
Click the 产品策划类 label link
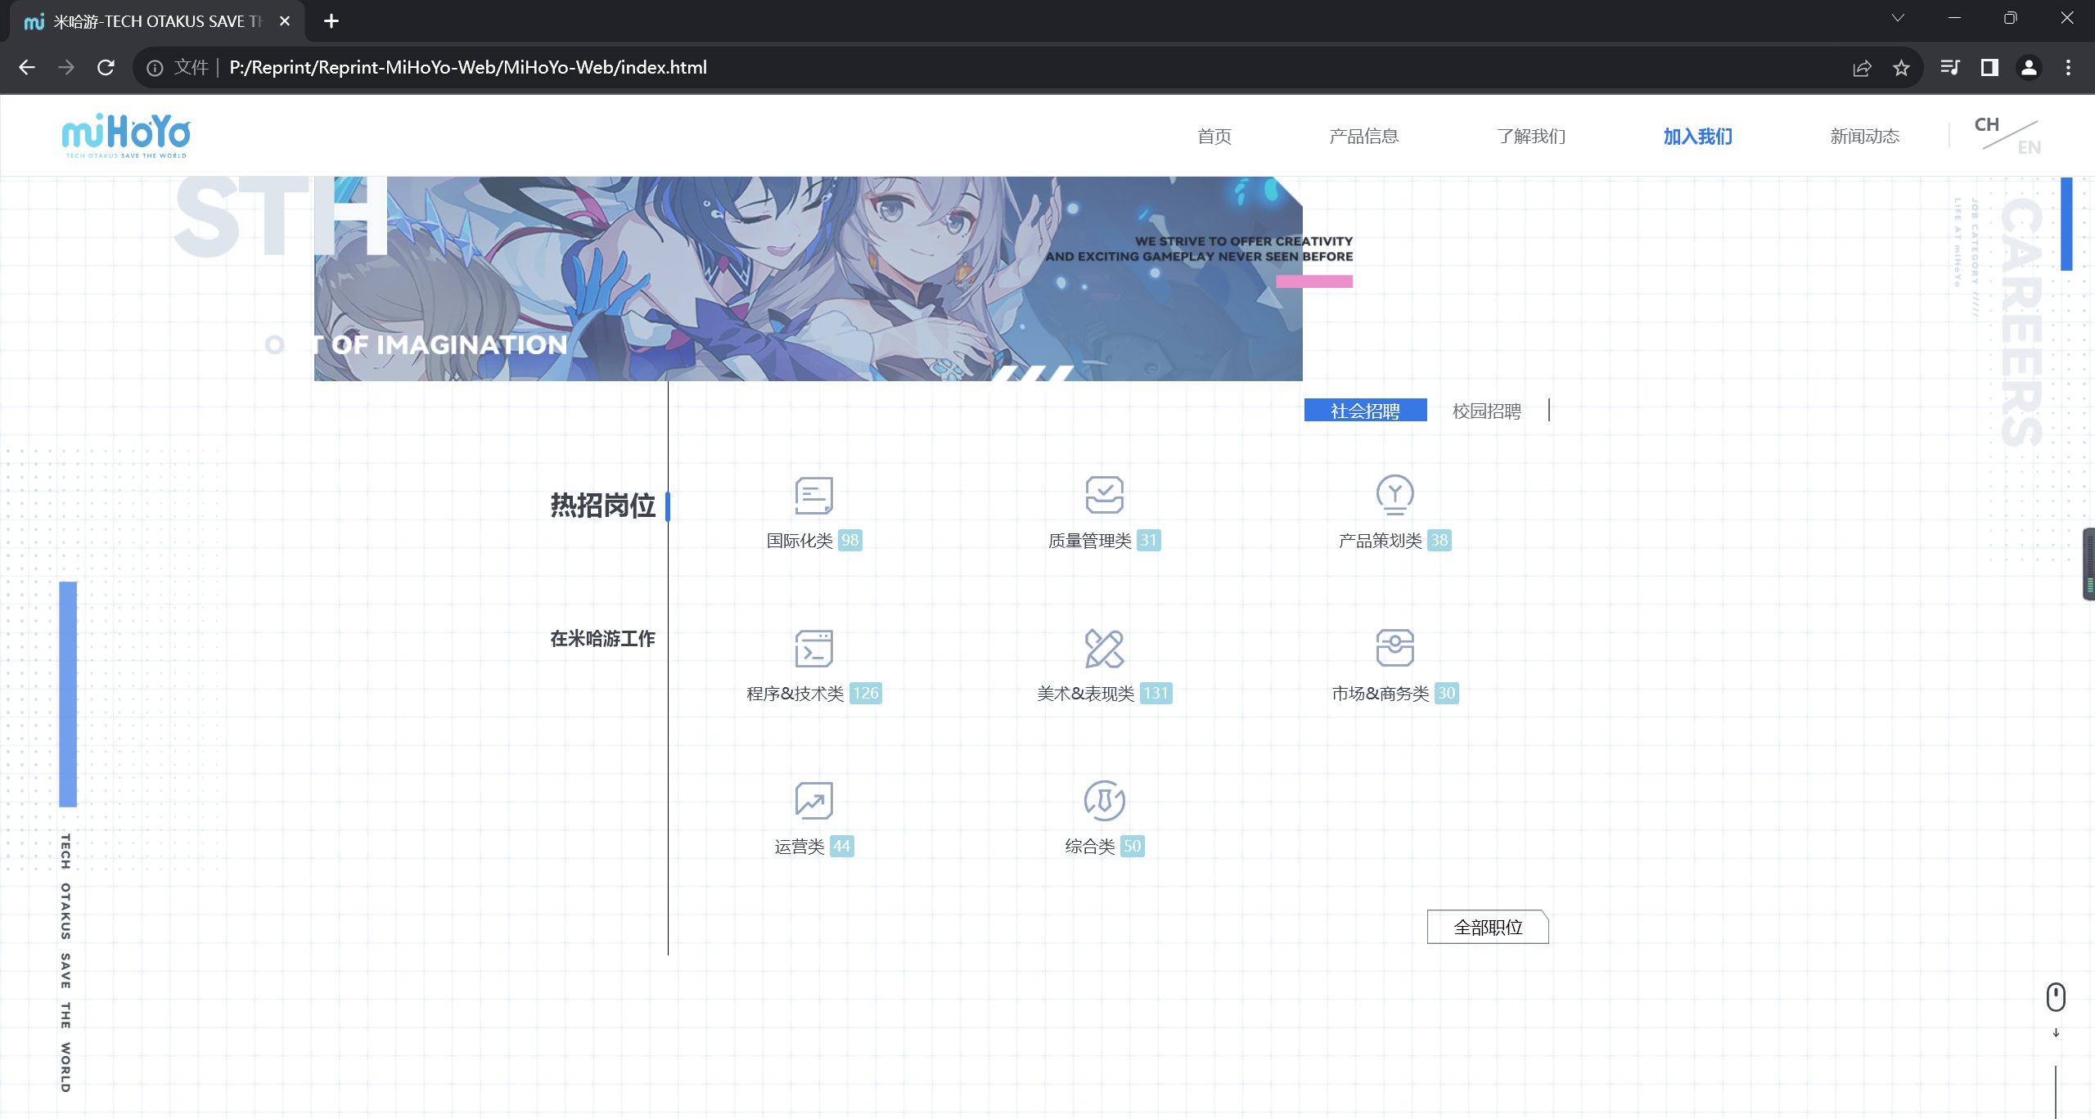coord(1381,541)
